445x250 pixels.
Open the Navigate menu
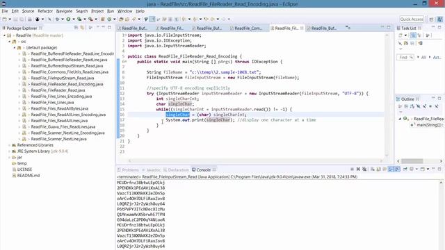coord(64,11)
